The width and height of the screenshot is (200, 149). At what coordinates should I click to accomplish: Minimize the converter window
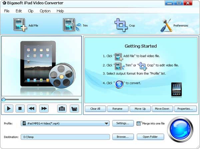(x=169, y=3)
